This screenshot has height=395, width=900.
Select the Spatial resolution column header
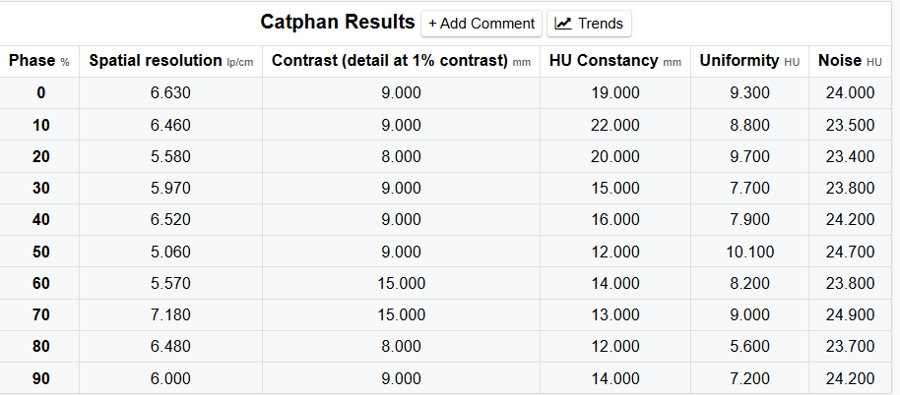170,61
